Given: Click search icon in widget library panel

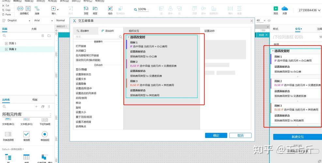Looking at the screenshot, I should pyautogui.click(x=4, y=107).
